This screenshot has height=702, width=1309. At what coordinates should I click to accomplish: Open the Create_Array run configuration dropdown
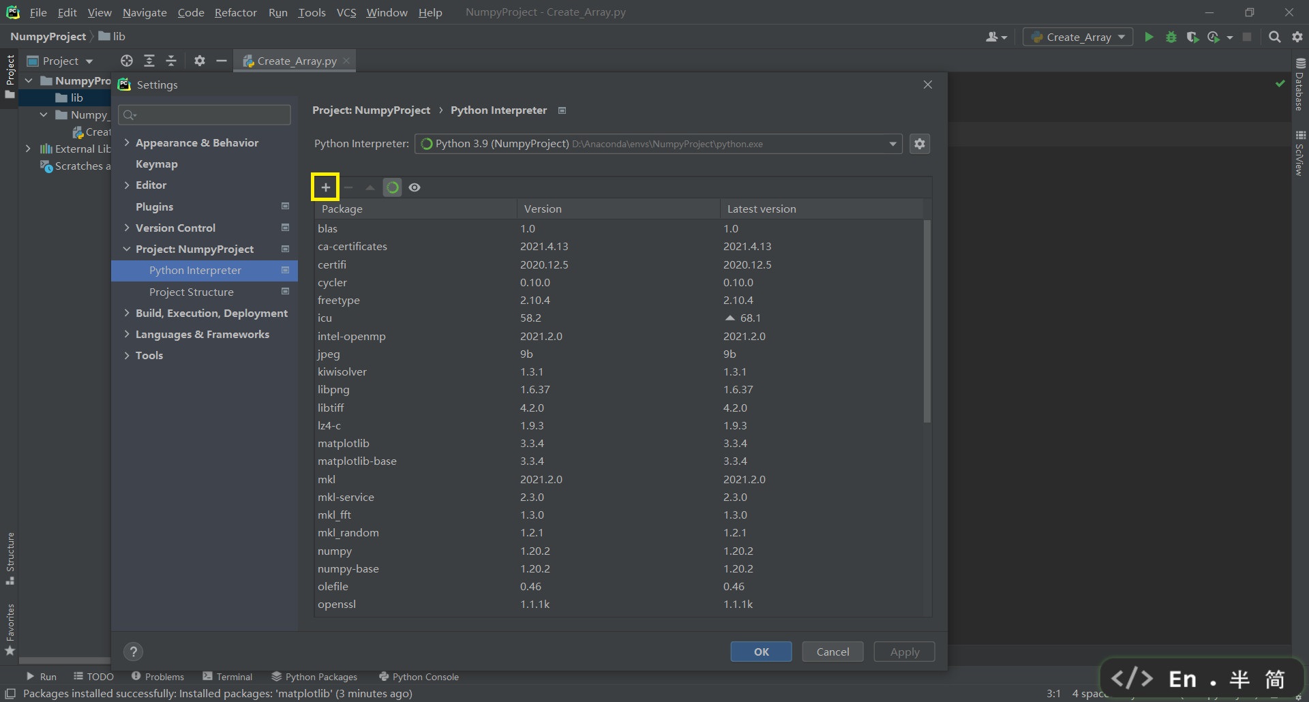pyautogui.click(x=1078, y=37)
